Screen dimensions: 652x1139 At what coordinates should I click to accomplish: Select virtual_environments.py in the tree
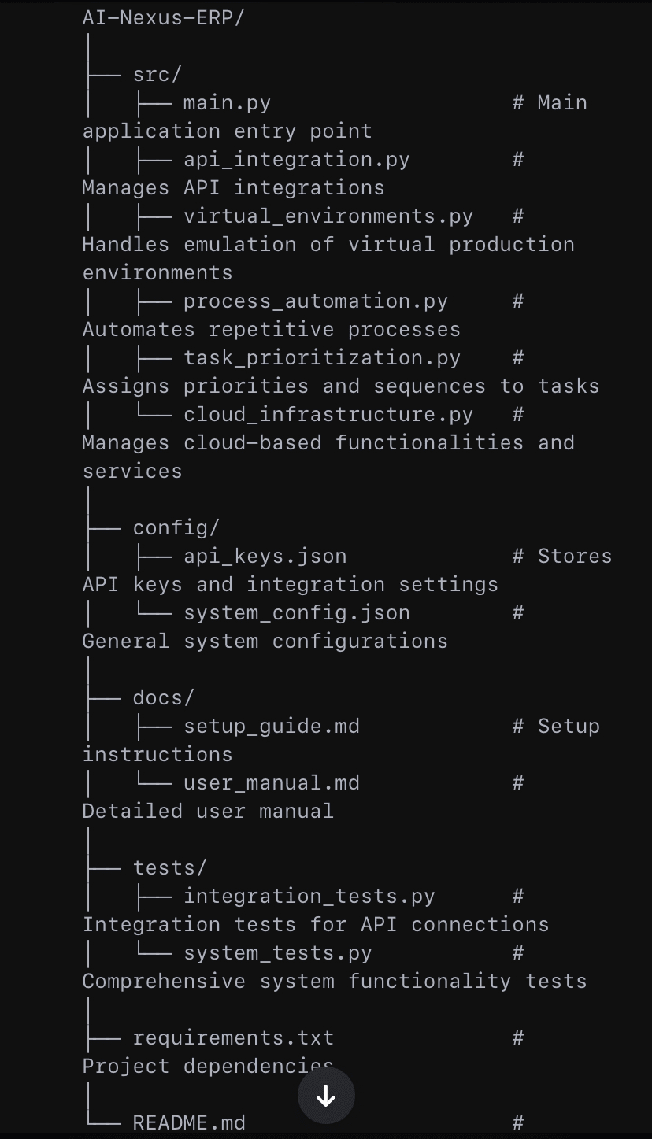328,216
